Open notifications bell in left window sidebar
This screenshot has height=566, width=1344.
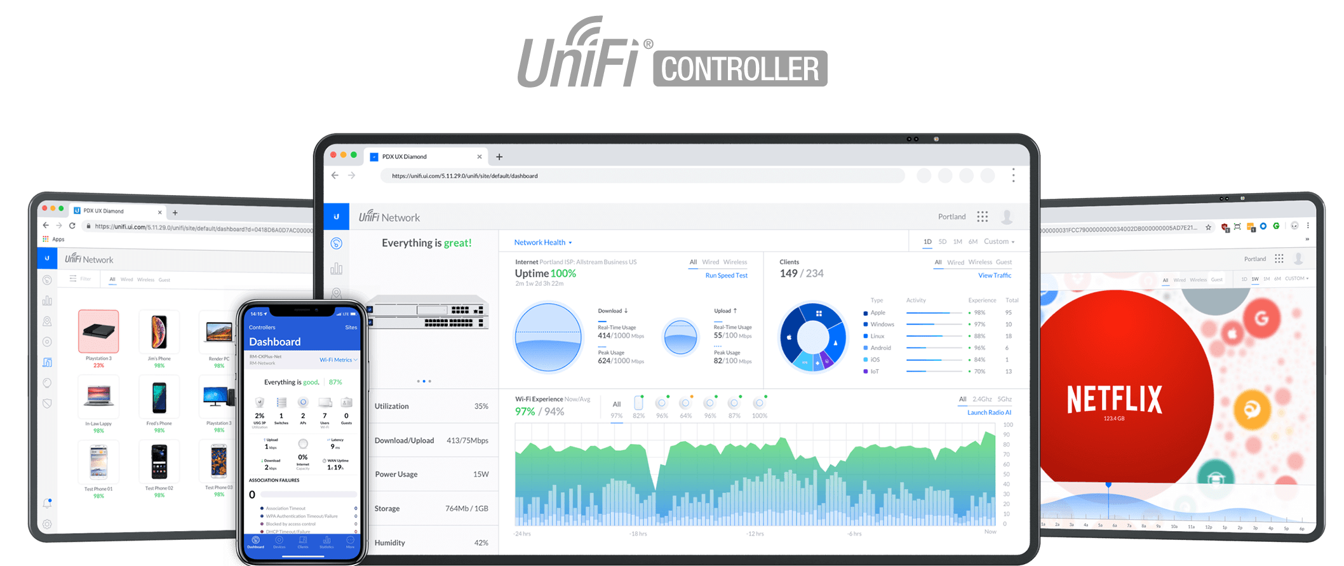[x=47, y=503]
